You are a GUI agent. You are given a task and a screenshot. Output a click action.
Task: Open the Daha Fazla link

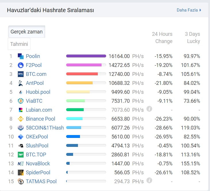187,10
